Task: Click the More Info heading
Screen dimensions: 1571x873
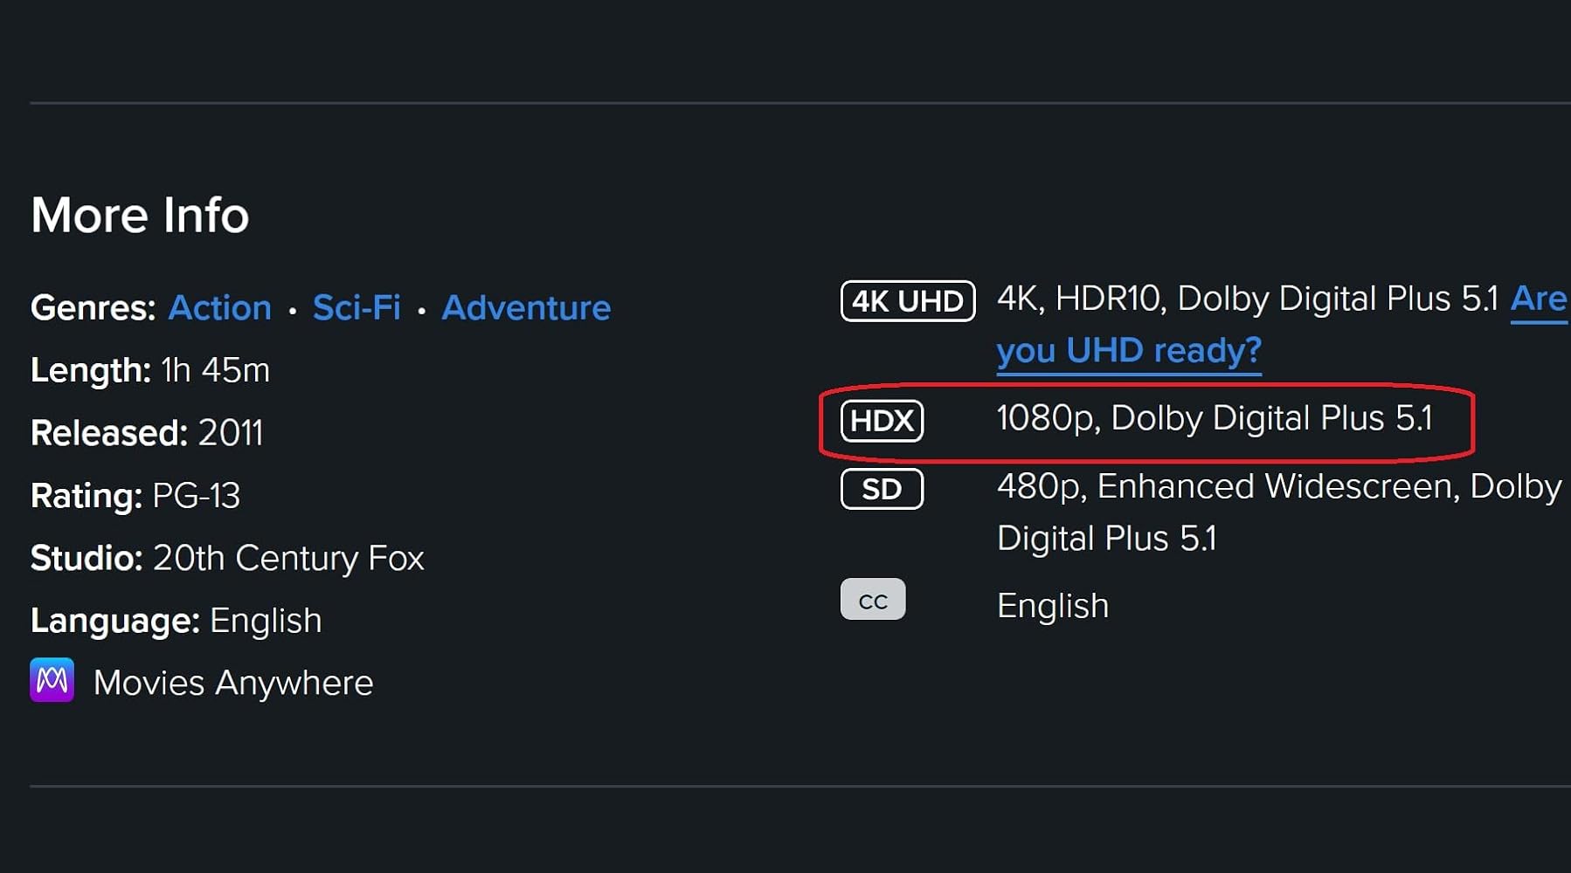Action: [x=140, y=215]
